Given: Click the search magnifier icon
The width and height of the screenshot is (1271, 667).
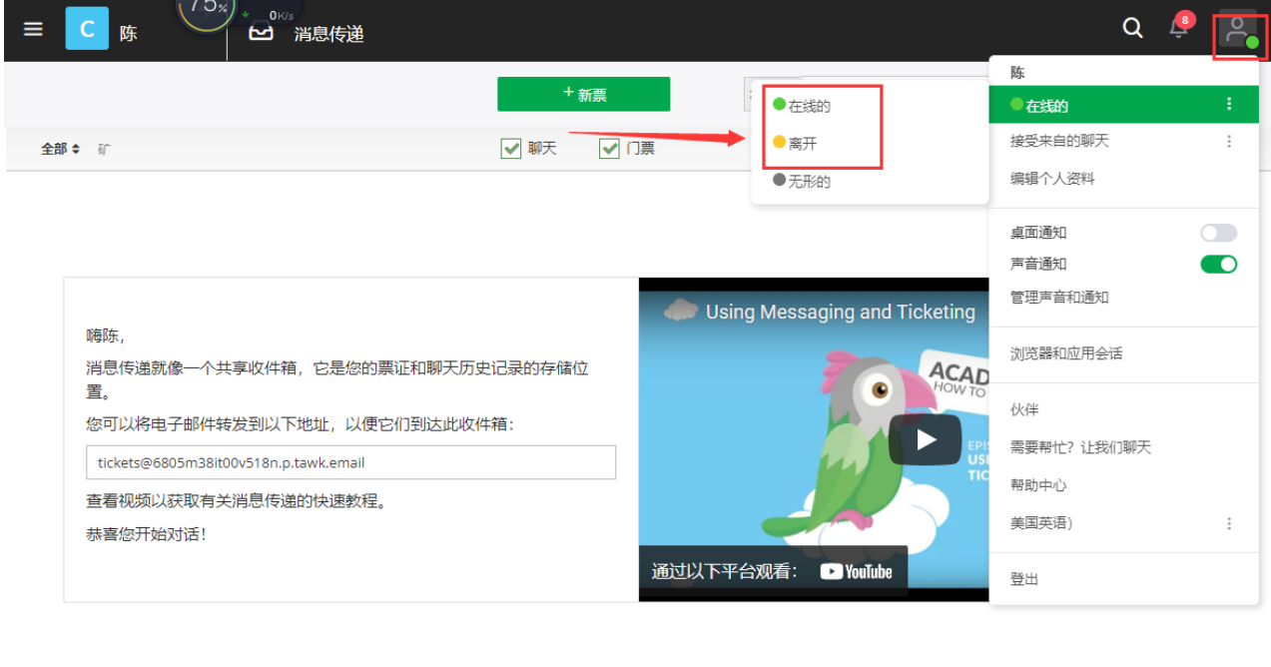Looking at the screenshot, I should [x=1132, y=29].
